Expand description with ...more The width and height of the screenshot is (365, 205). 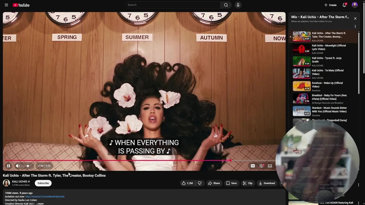(x=40, y=204)
